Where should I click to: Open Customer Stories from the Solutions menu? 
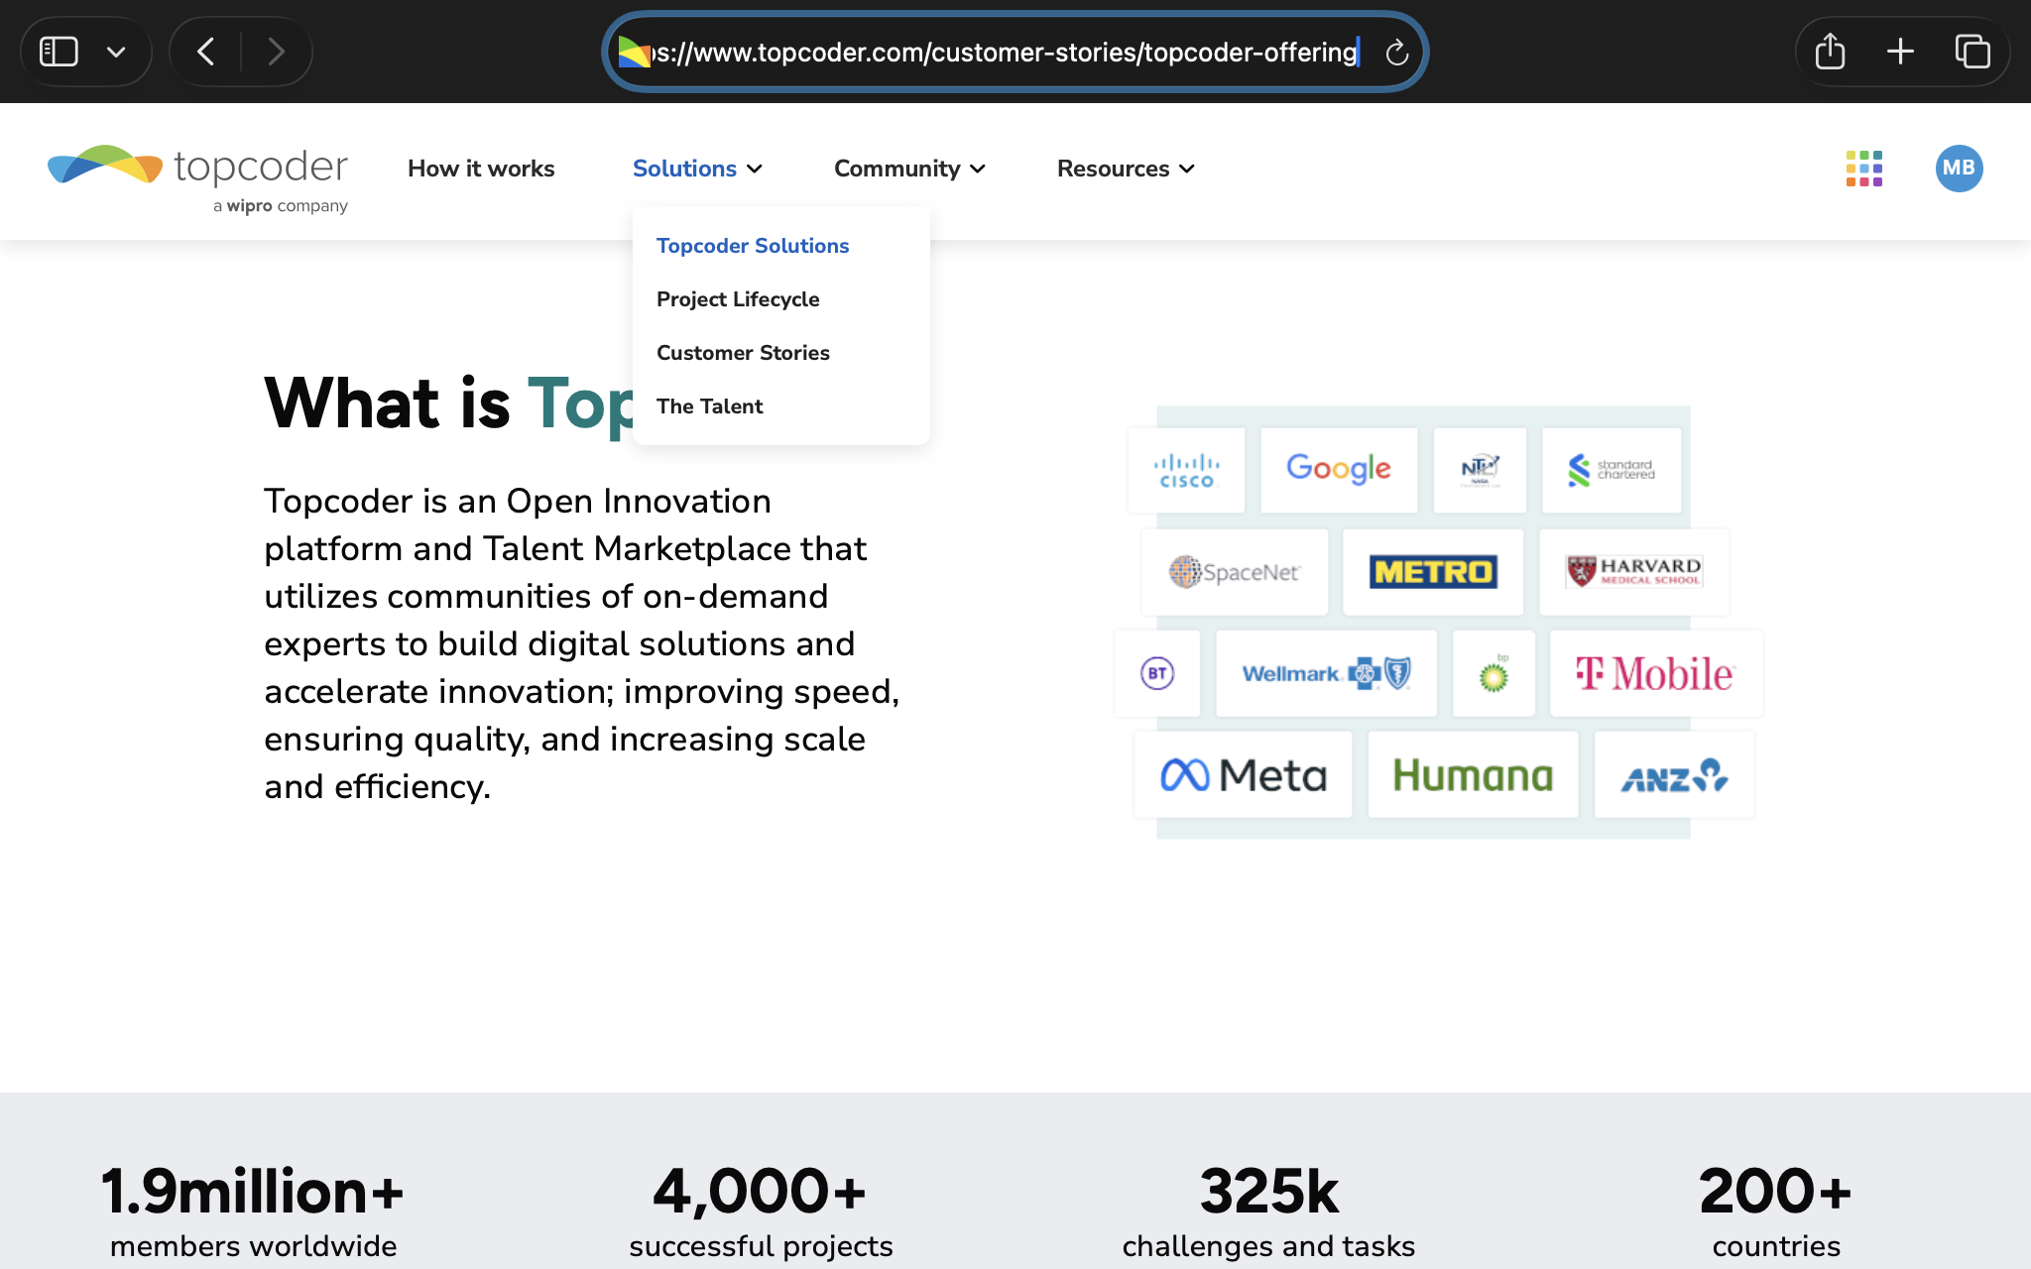pyautogui.click(x=743, y=353)
